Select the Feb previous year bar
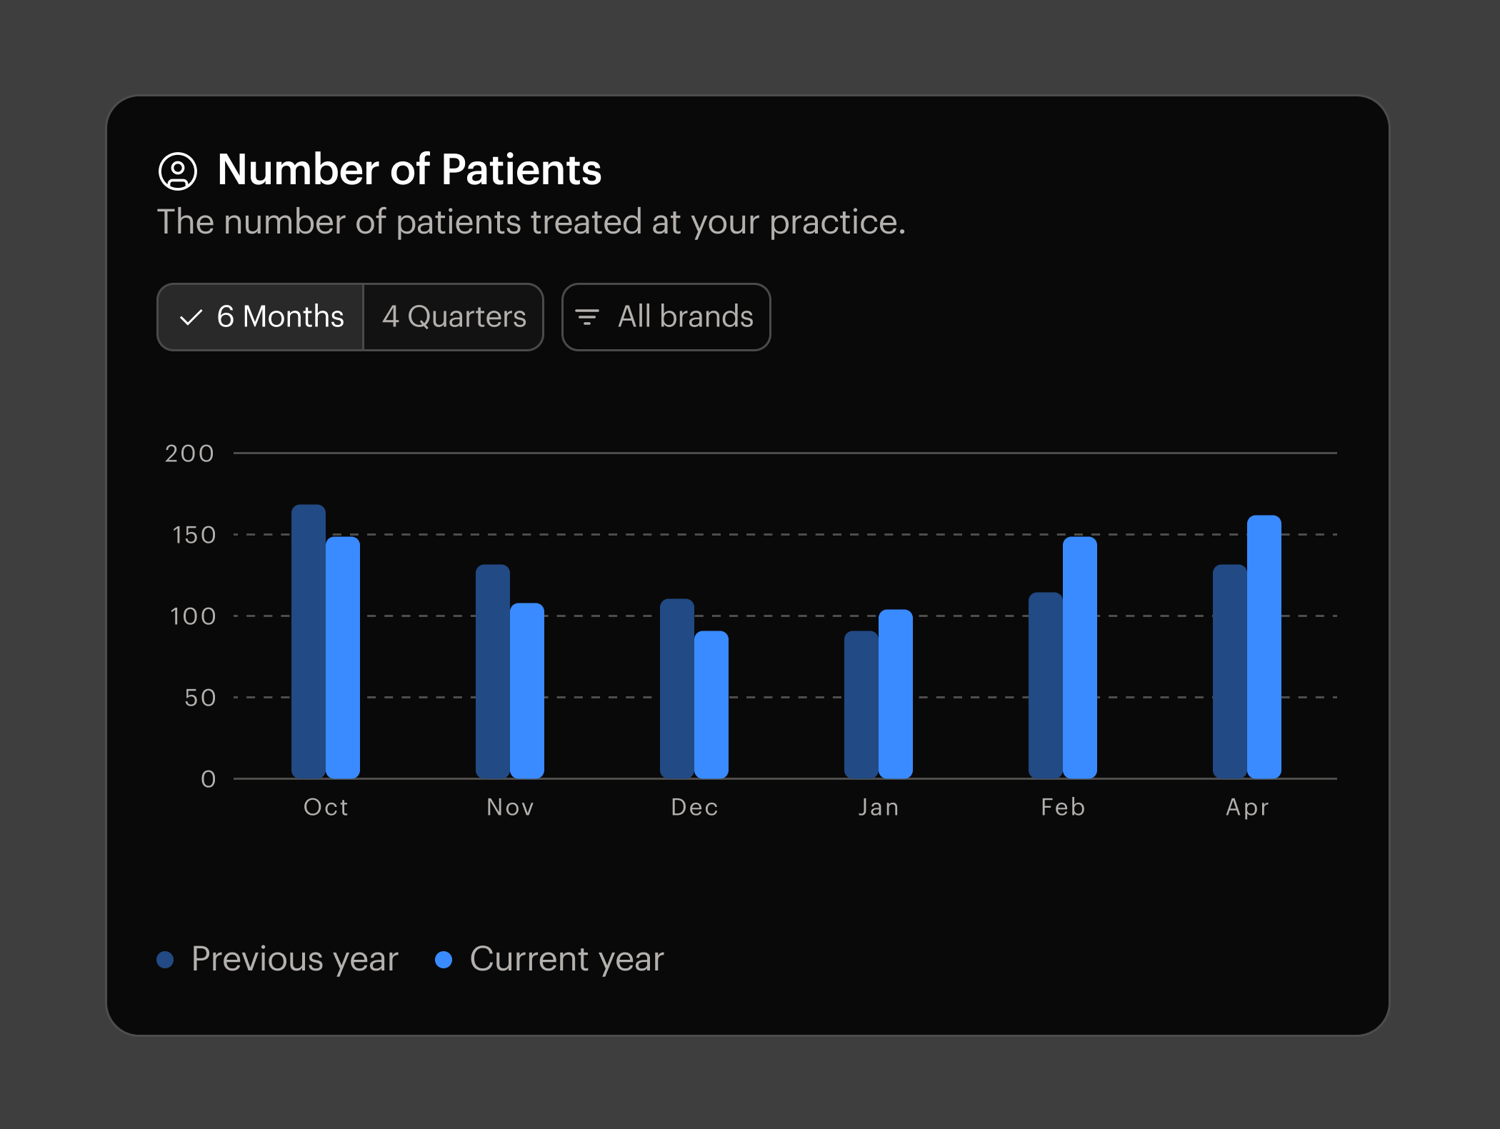The image size is (1500, 1129). tap(1046, 686)
